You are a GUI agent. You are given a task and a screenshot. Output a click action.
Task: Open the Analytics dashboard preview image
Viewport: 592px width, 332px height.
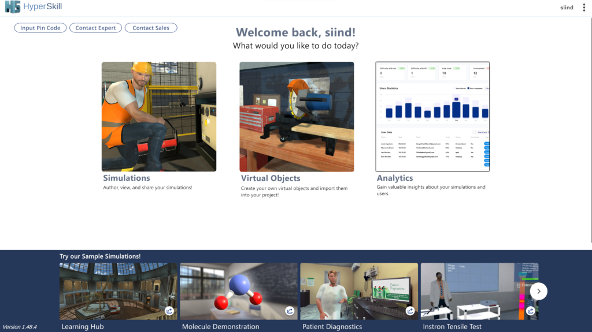(432, 117)
